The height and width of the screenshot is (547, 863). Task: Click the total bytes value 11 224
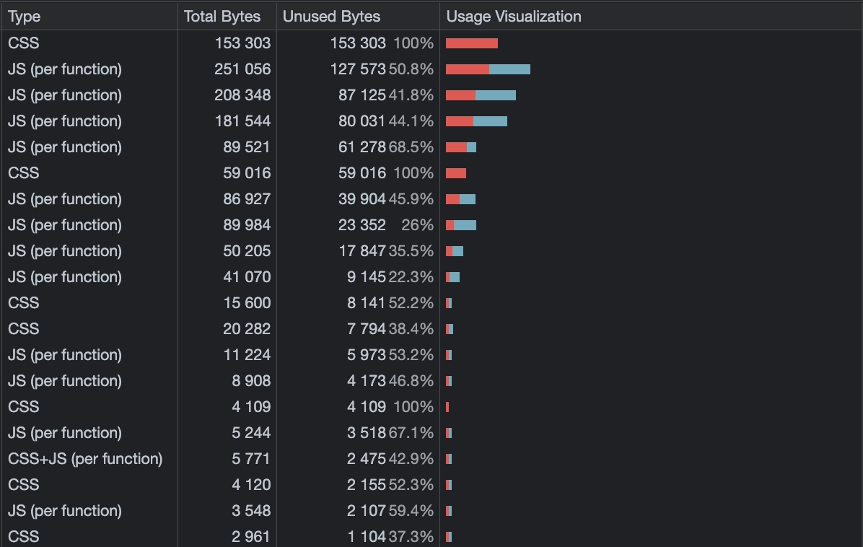[x=247, y=355]
